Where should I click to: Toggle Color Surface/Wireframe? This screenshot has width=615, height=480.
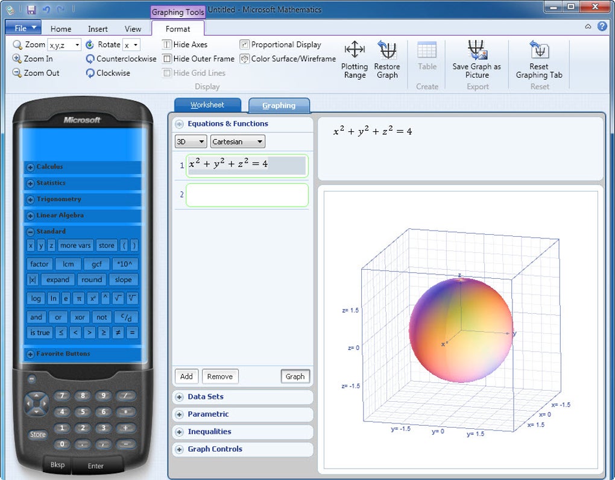(x=288, y=59)
